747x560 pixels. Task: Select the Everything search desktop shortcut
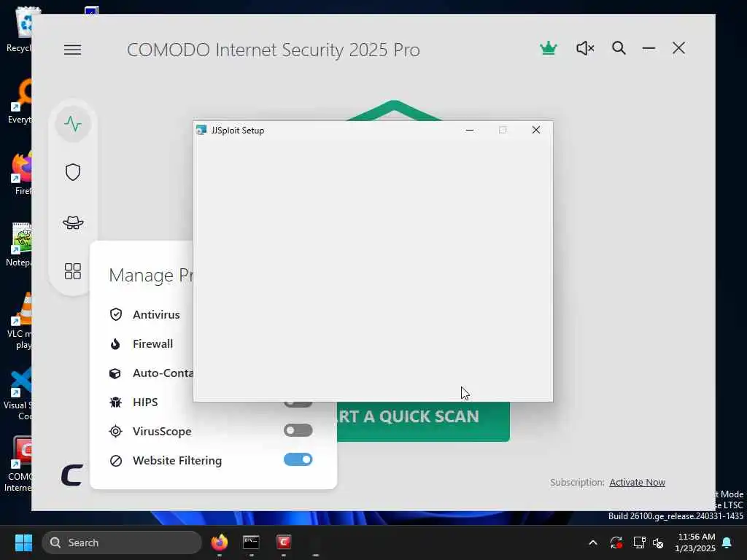tap(20, 101)
